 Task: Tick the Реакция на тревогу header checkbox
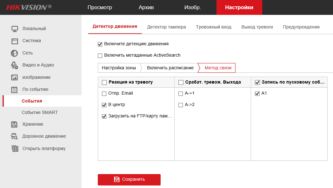(x=104, y=82)
